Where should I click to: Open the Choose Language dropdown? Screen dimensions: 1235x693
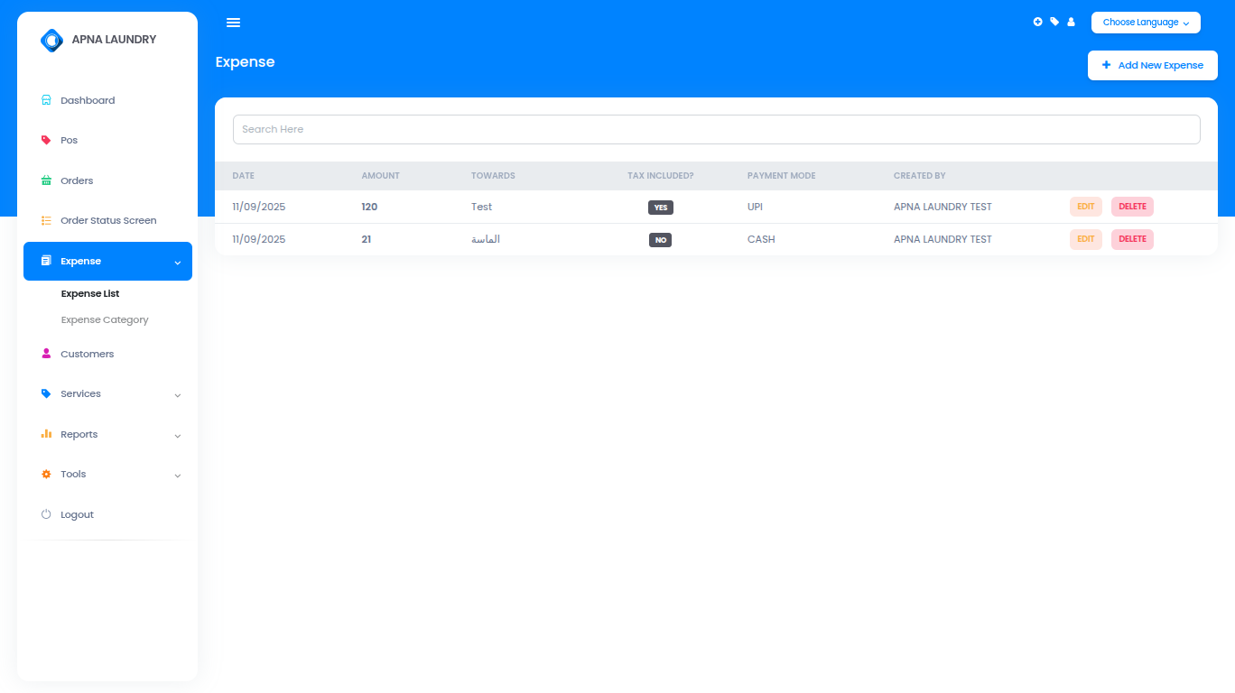point(1145,23)
